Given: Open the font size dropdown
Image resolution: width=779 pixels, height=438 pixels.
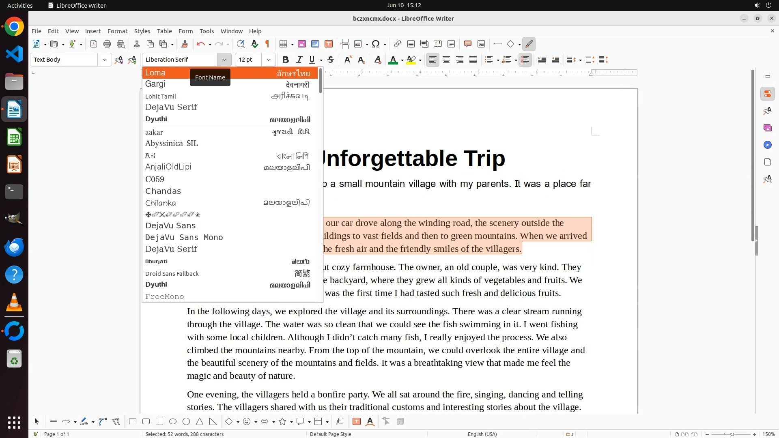Looking at the screenshot, I should 268,60.
